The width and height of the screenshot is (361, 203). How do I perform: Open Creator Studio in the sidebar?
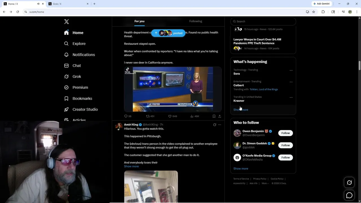point(81,109)
